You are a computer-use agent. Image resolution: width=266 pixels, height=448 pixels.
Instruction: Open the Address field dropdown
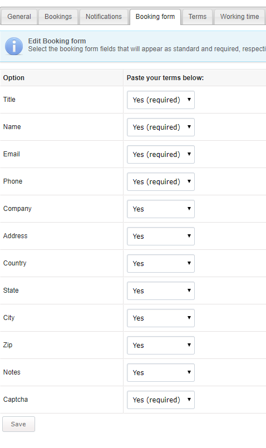point(161,237)
